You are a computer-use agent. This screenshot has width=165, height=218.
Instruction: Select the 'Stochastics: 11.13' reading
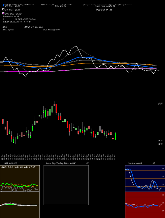pyautogui.click(x=11, y=17)
